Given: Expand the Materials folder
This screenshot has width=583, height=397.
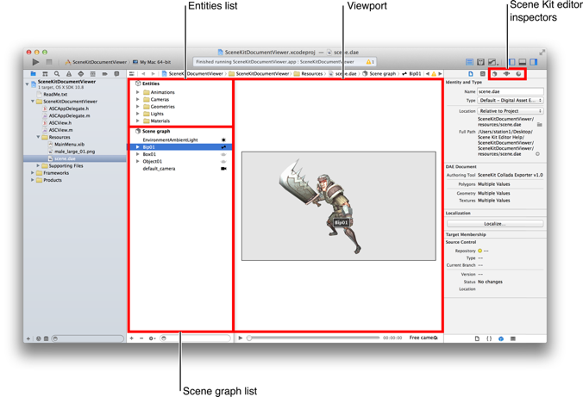Looking at the screenshot, I should (x=138, y=121).
